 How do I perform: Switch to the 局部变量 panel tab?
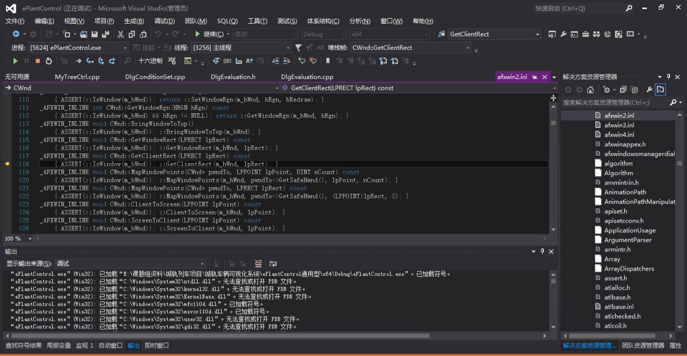(59, 345)
